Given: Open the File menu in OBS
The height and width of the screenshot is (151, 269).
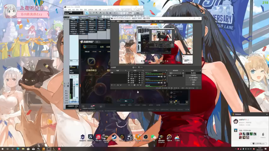Looking at the screenshot, I should (113, 21).
